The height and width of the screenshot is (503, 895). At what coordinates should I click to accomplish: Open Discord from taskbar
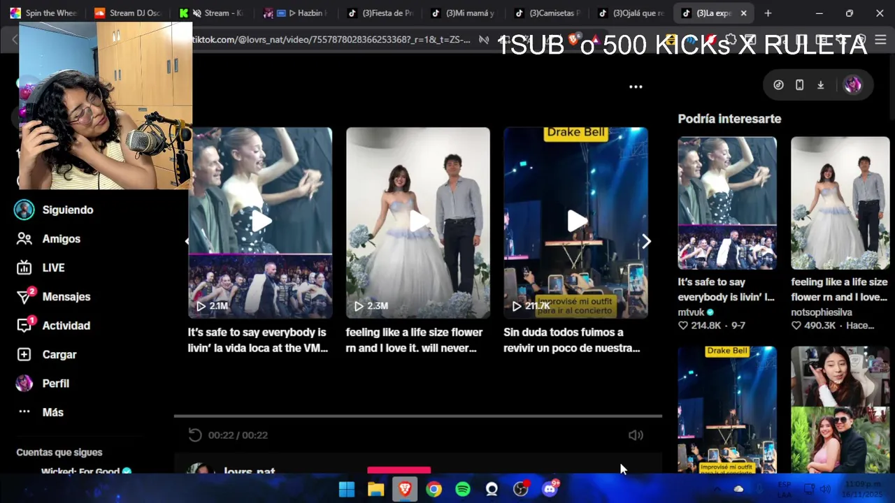550,489
